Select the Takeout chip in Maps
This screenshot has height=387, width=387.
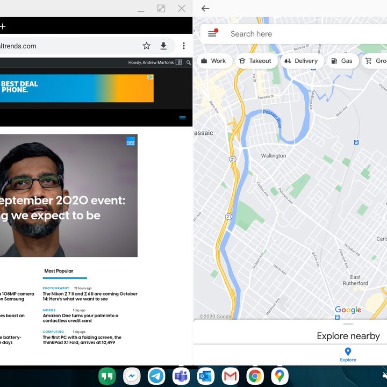(256, 61)
